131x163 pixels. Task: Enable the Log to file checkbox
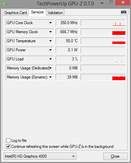(8, 140)
